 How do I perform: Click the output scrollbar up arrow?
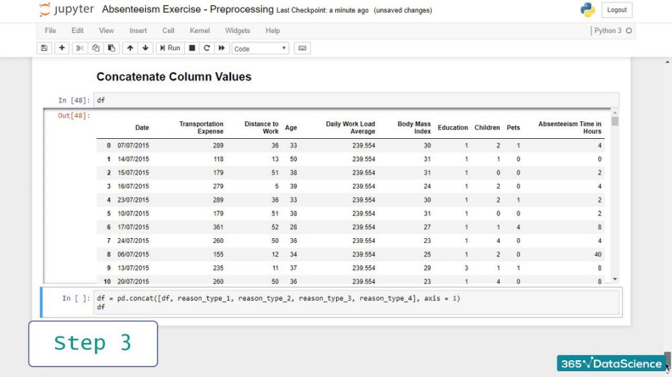[x=615, y=113]
